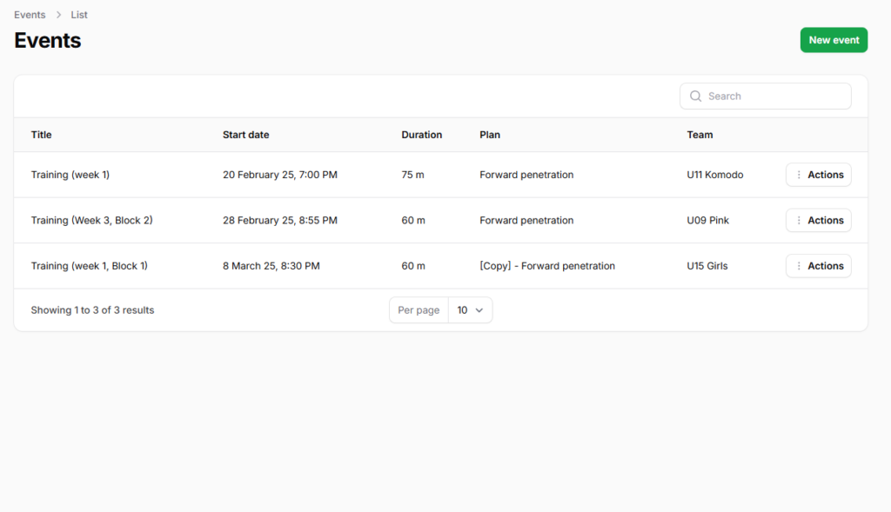Select the [Copy] - Forward penetration plan cell

tap(546, 266)
